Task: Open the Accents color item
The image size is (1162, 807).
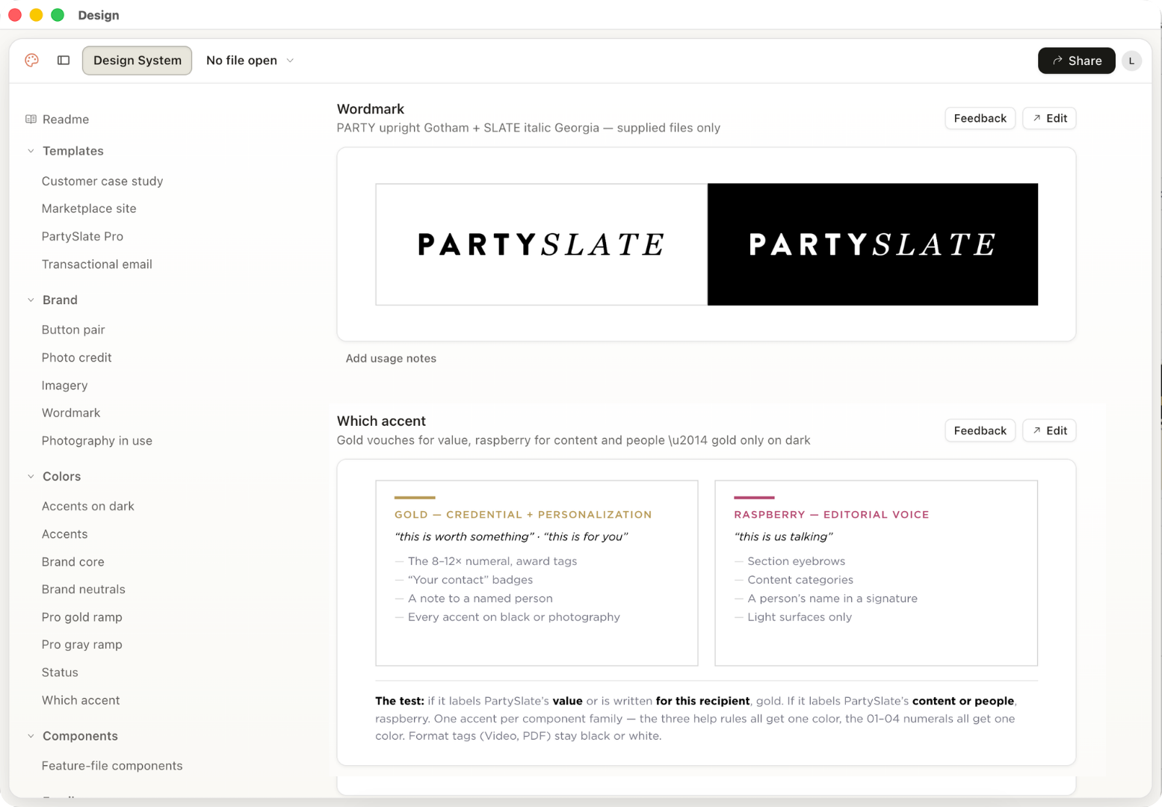Action: [64, 534]
